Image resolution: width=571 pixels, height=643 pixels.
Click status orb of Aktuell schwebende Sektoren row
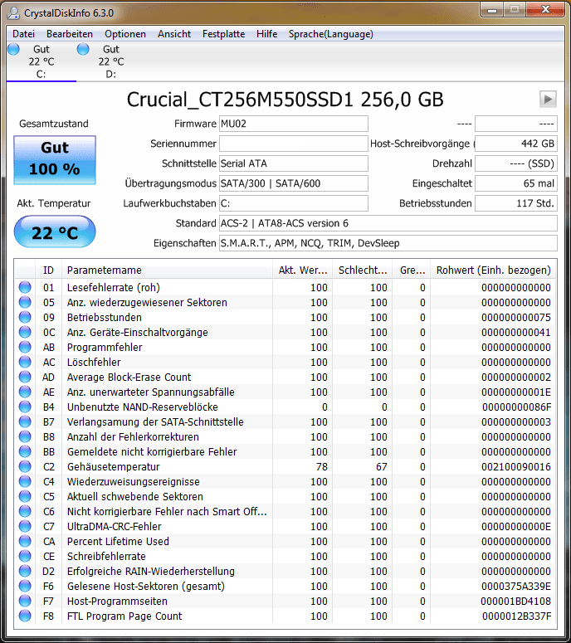point(25,496)
